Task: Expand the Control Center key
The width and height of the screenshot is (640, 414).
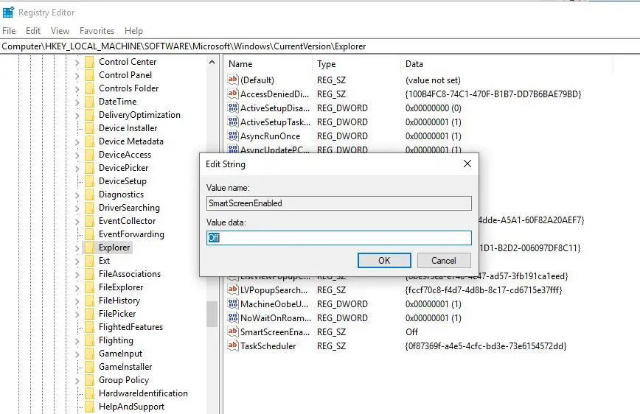Action: 77,63
